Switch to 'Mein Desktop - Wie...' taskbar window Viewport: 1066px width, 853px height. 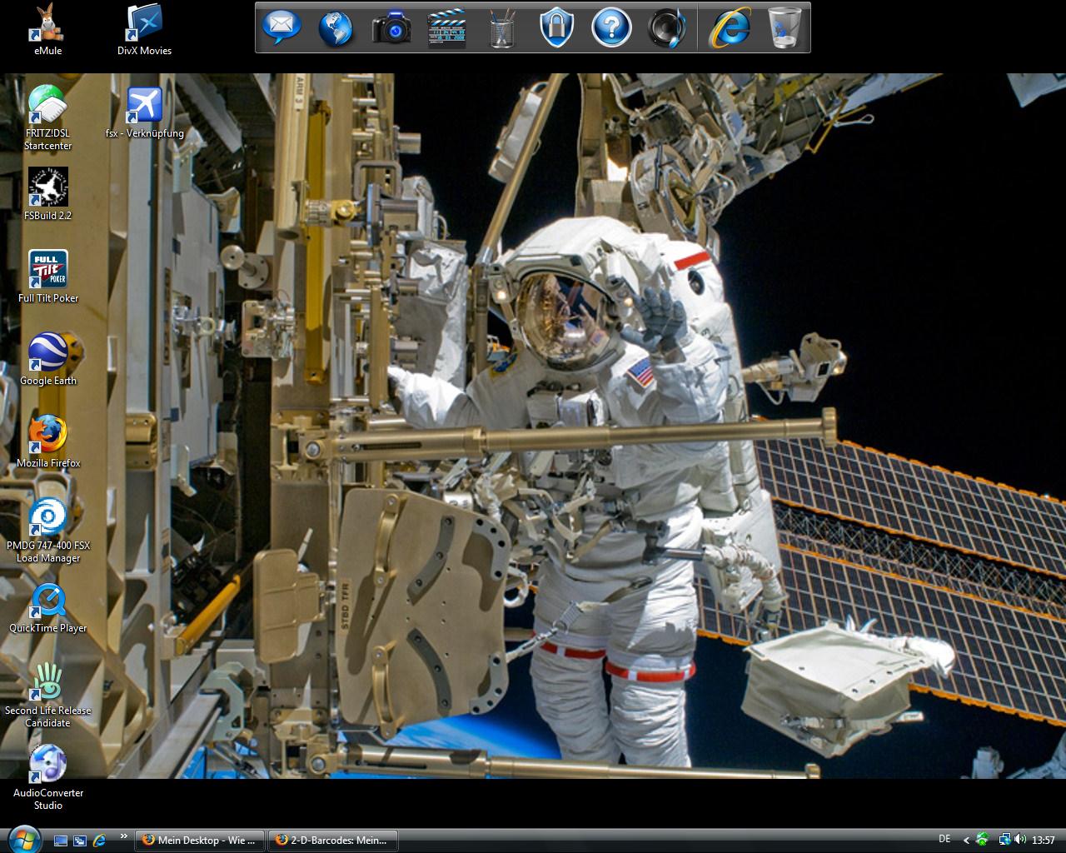(x=200, y=840)
